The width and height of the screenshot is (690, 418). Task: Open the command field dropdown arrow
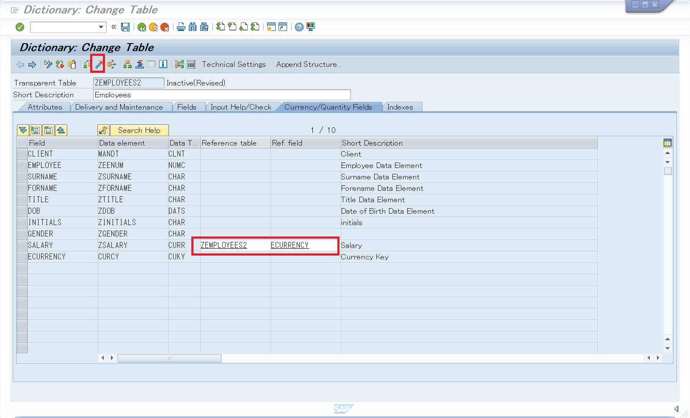101,27
